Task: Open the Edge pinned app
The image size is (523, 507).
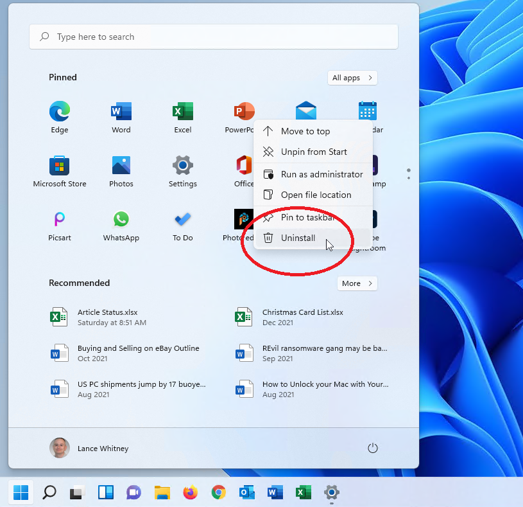Action: point(60,117)
